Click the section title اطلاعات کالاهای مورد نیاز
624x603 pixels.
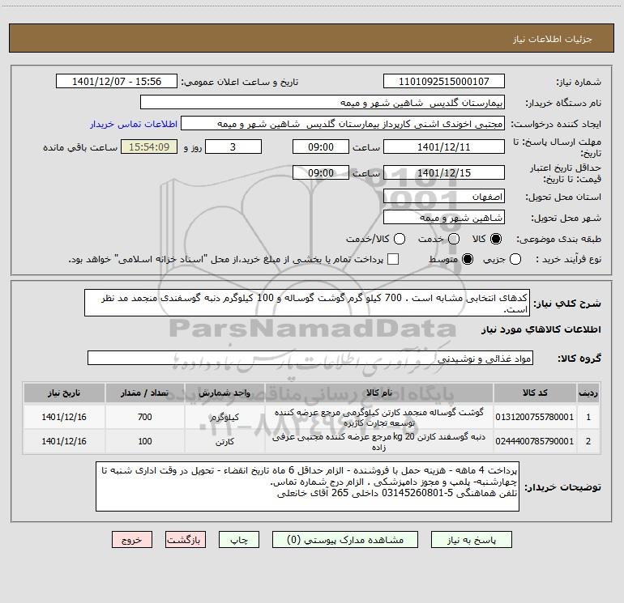click(x=541, y=329)
